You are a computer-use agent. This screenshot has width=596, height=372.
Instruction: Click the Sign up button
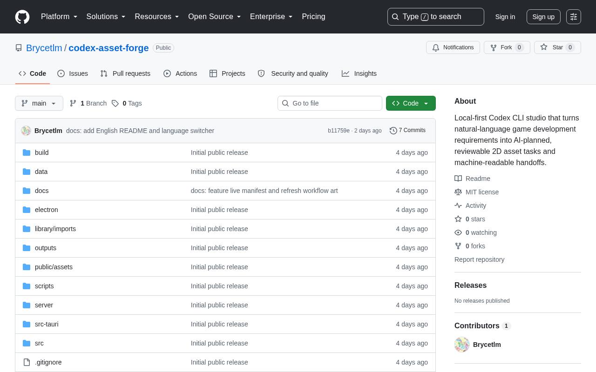[x=543, y=17]
